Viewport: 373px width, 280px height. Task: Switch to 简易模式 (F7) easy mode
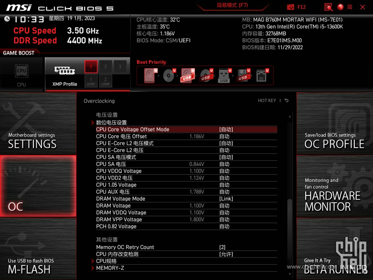click(x=232, y=5)
